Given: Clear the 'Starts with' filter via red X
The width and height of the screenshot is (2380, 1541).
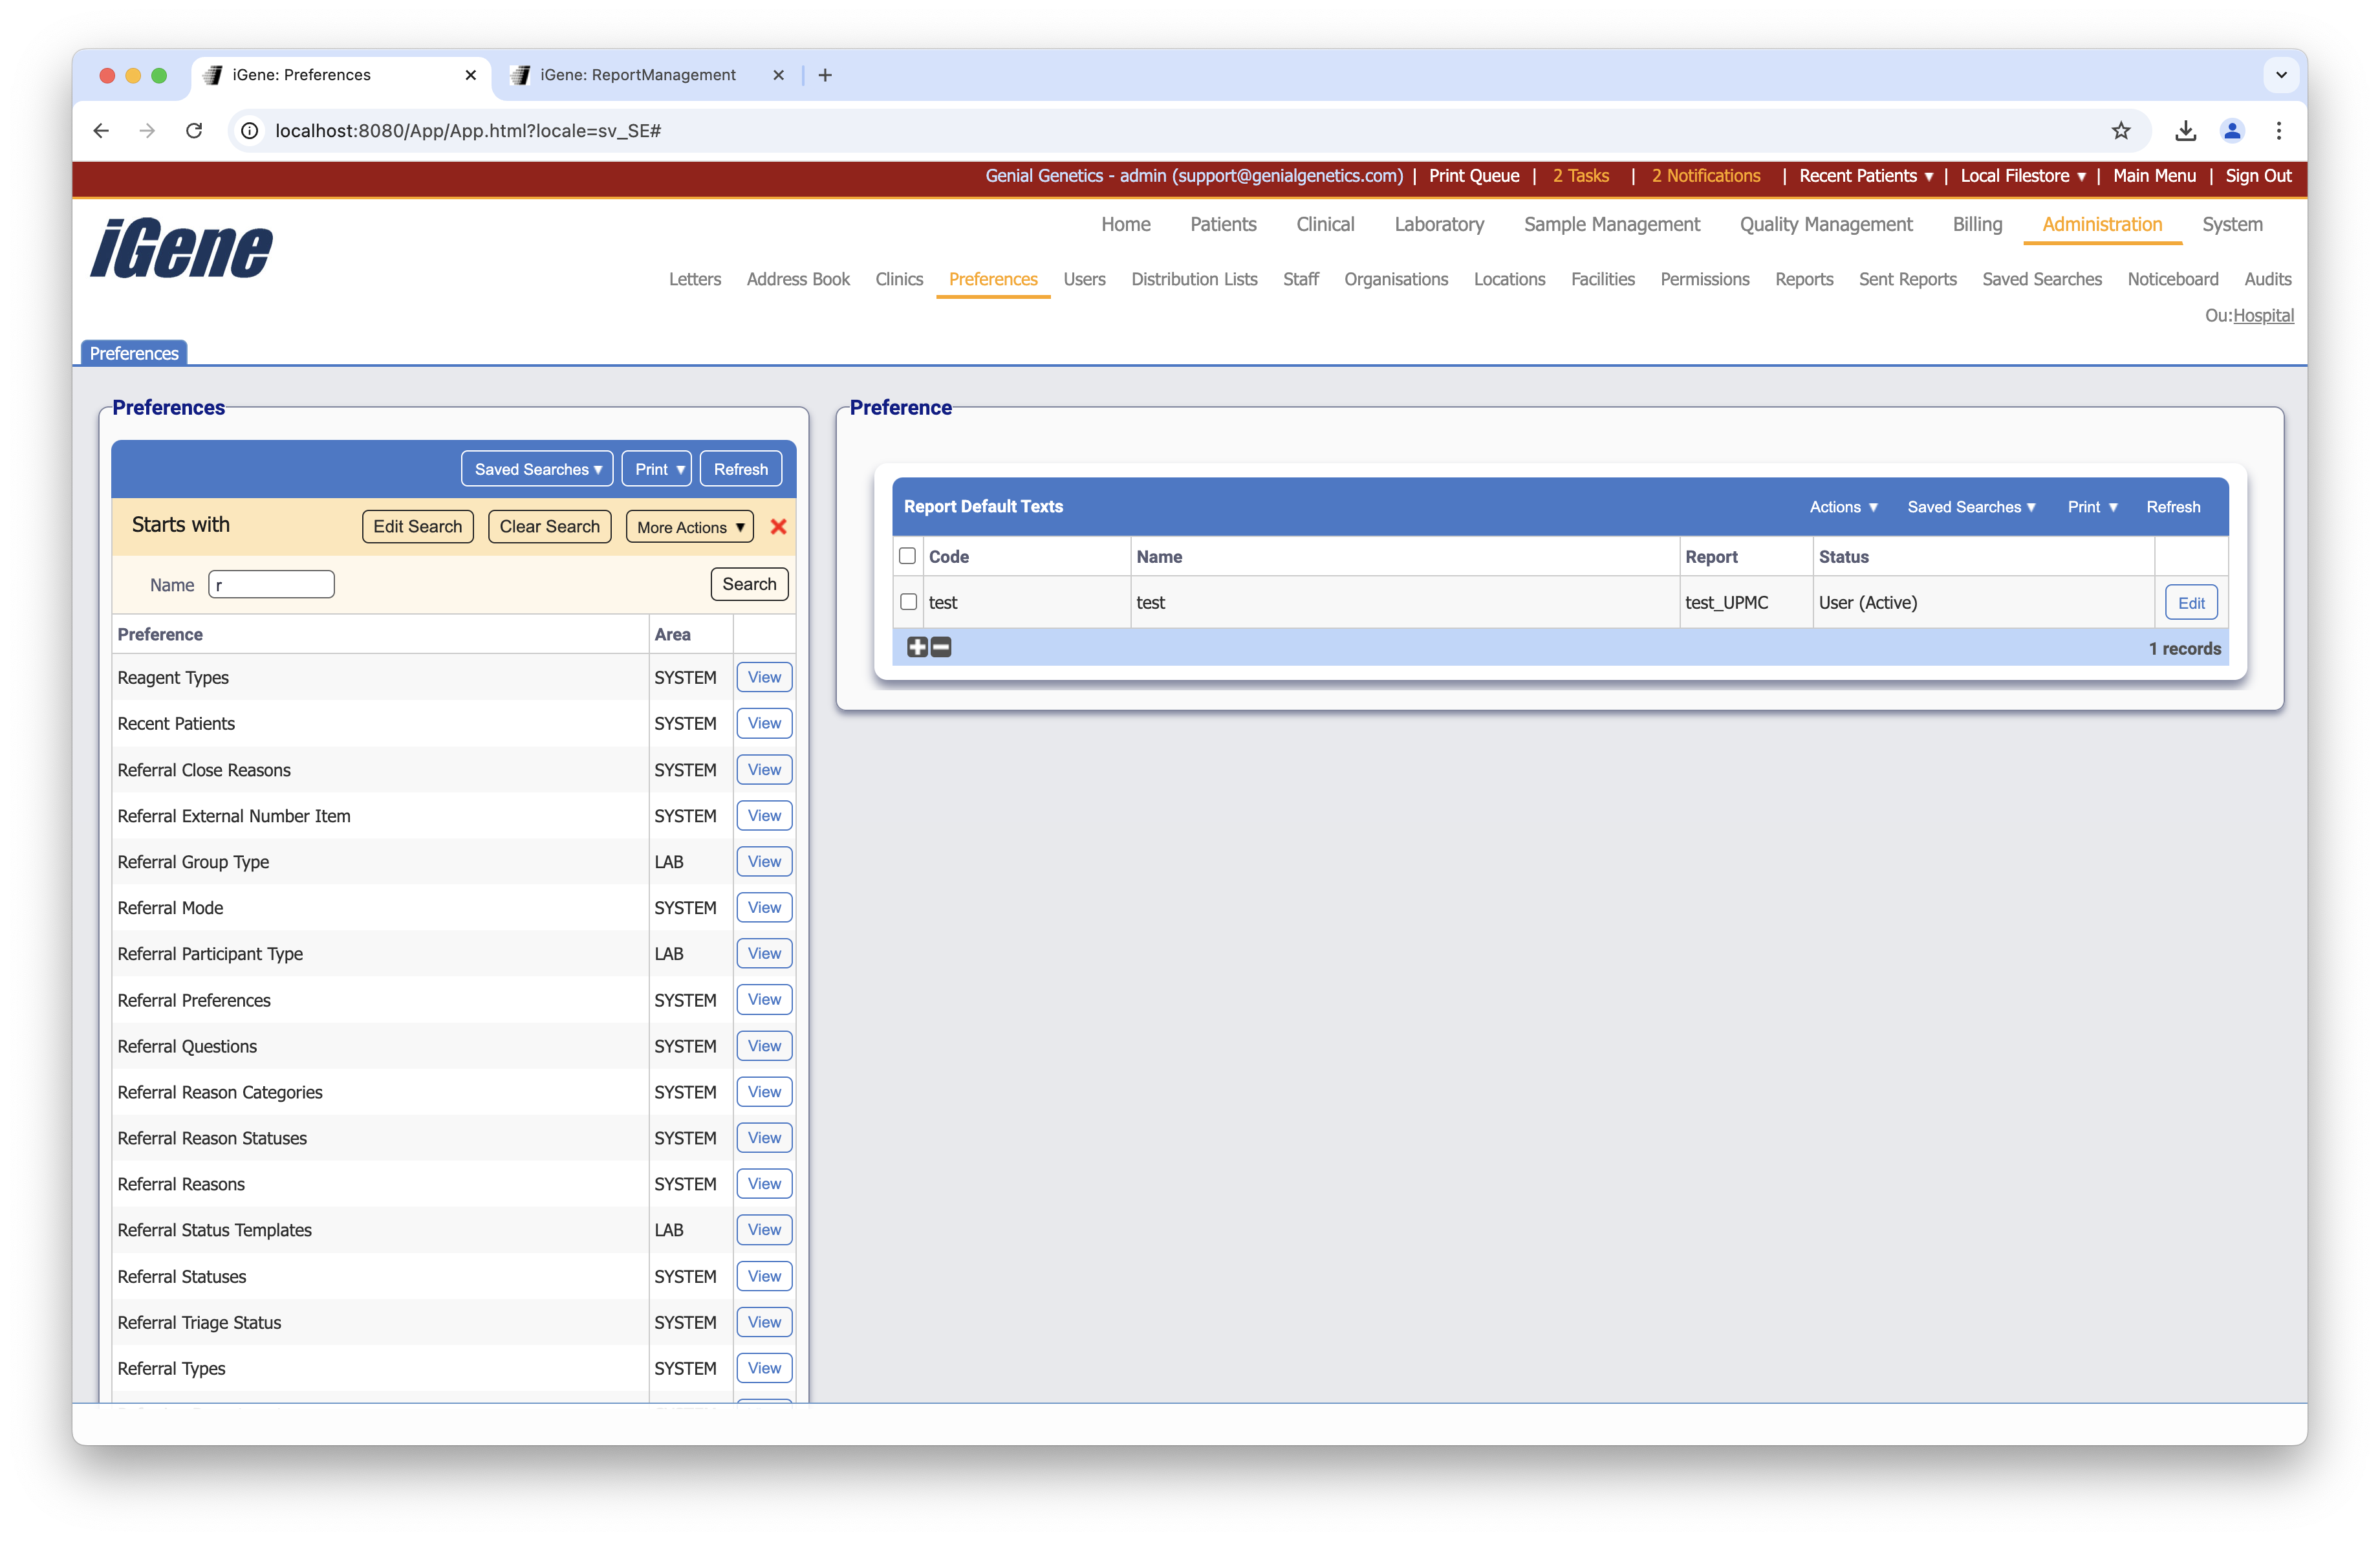Looking at the screenshot, I should click(x=779, y=527).
